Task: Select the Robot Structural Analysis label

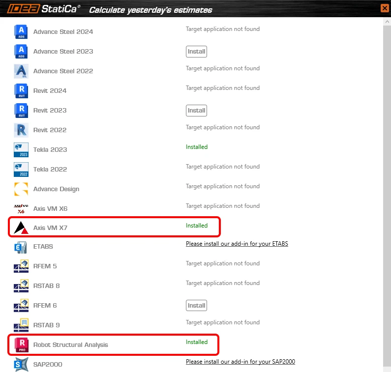Action: pos(70,345)
